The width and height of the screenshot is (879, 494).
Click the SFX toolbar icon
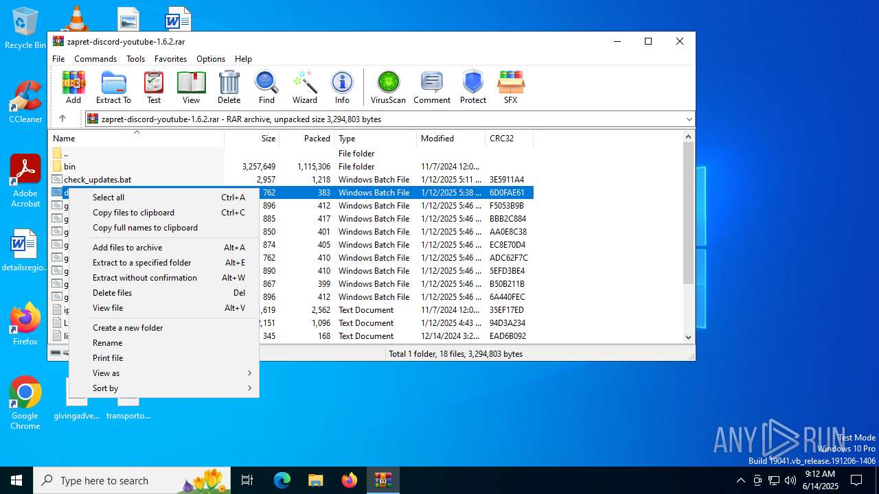tap(510, 87)
